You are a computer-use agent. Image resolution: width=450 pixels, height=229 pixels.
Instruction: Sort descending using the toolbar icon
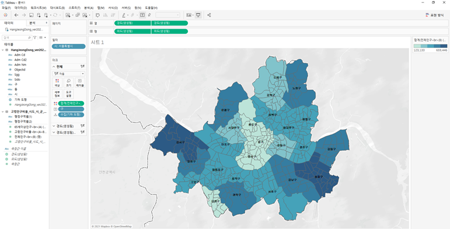click(x=113, y=15)
